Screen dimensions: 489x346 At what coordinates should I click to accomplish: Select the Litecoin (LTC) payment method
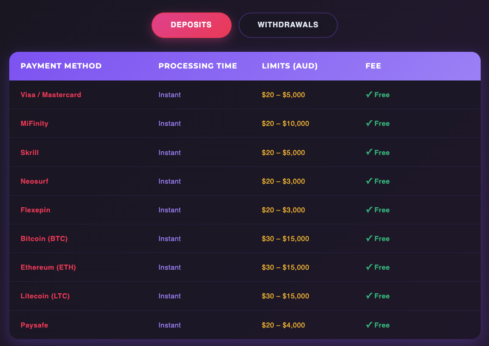point(45,296)
